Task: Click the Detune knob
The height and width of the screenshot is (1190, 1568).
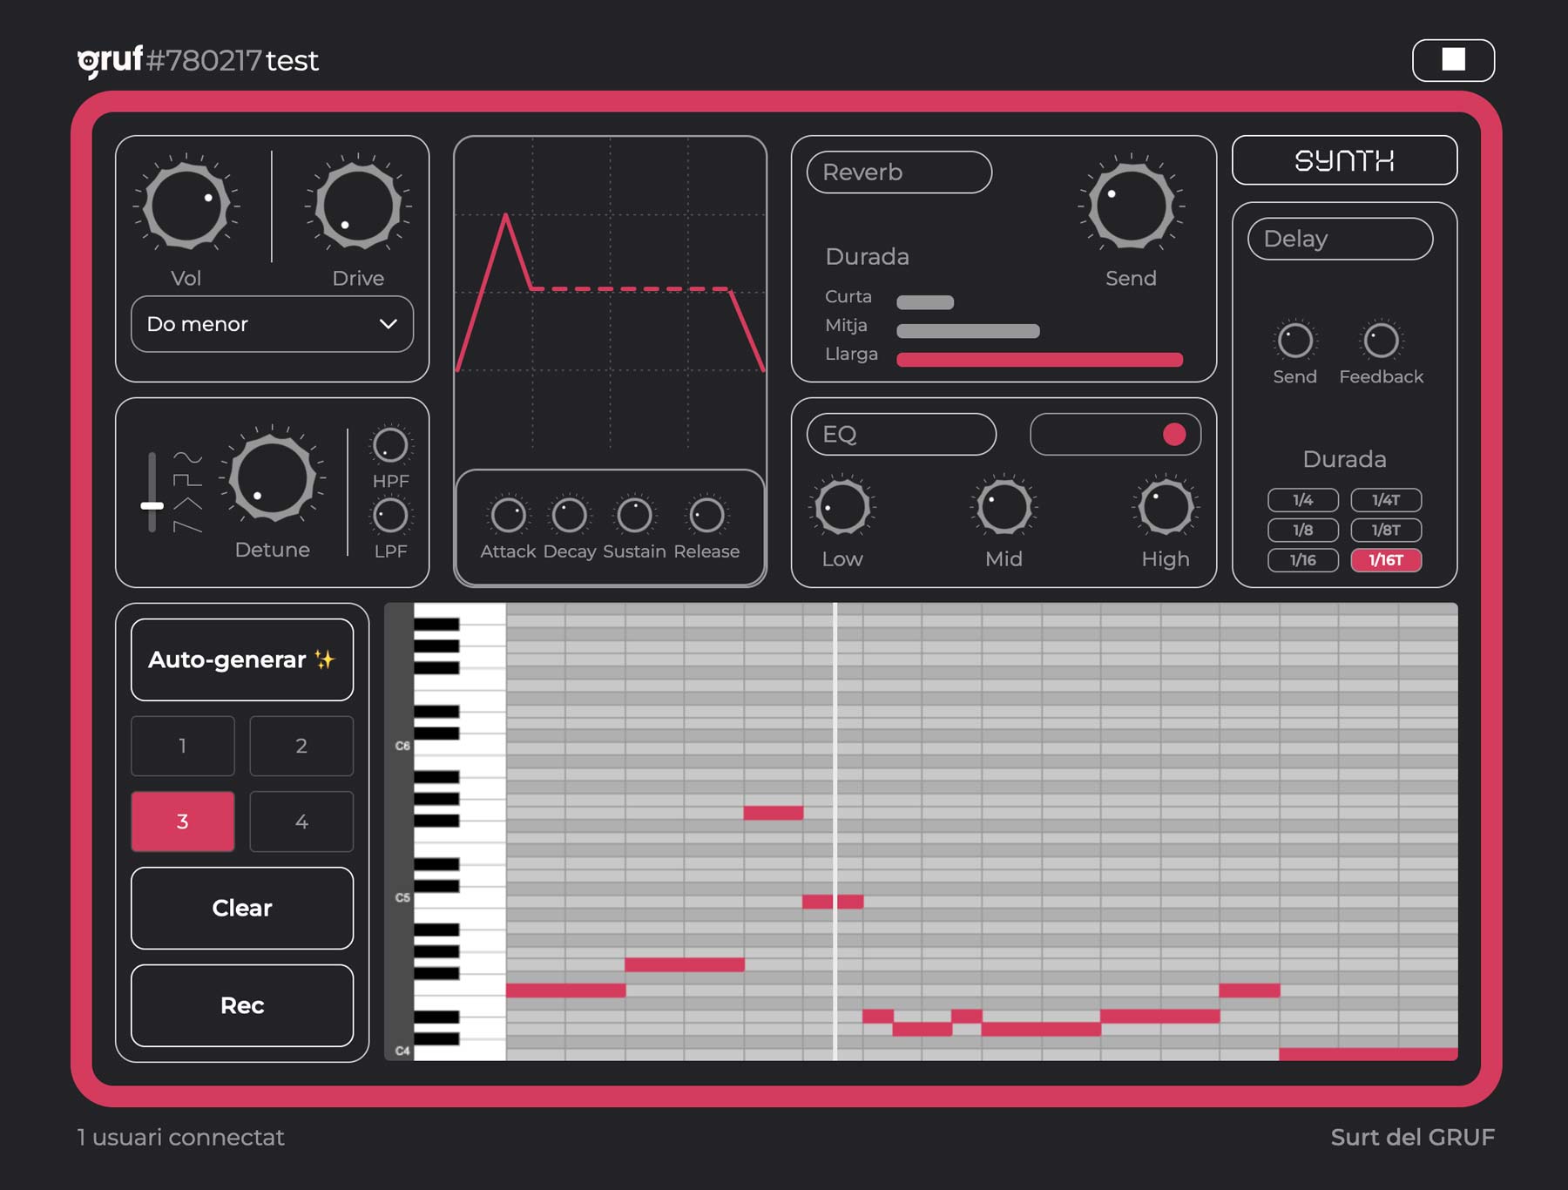Action: (272, 478)
